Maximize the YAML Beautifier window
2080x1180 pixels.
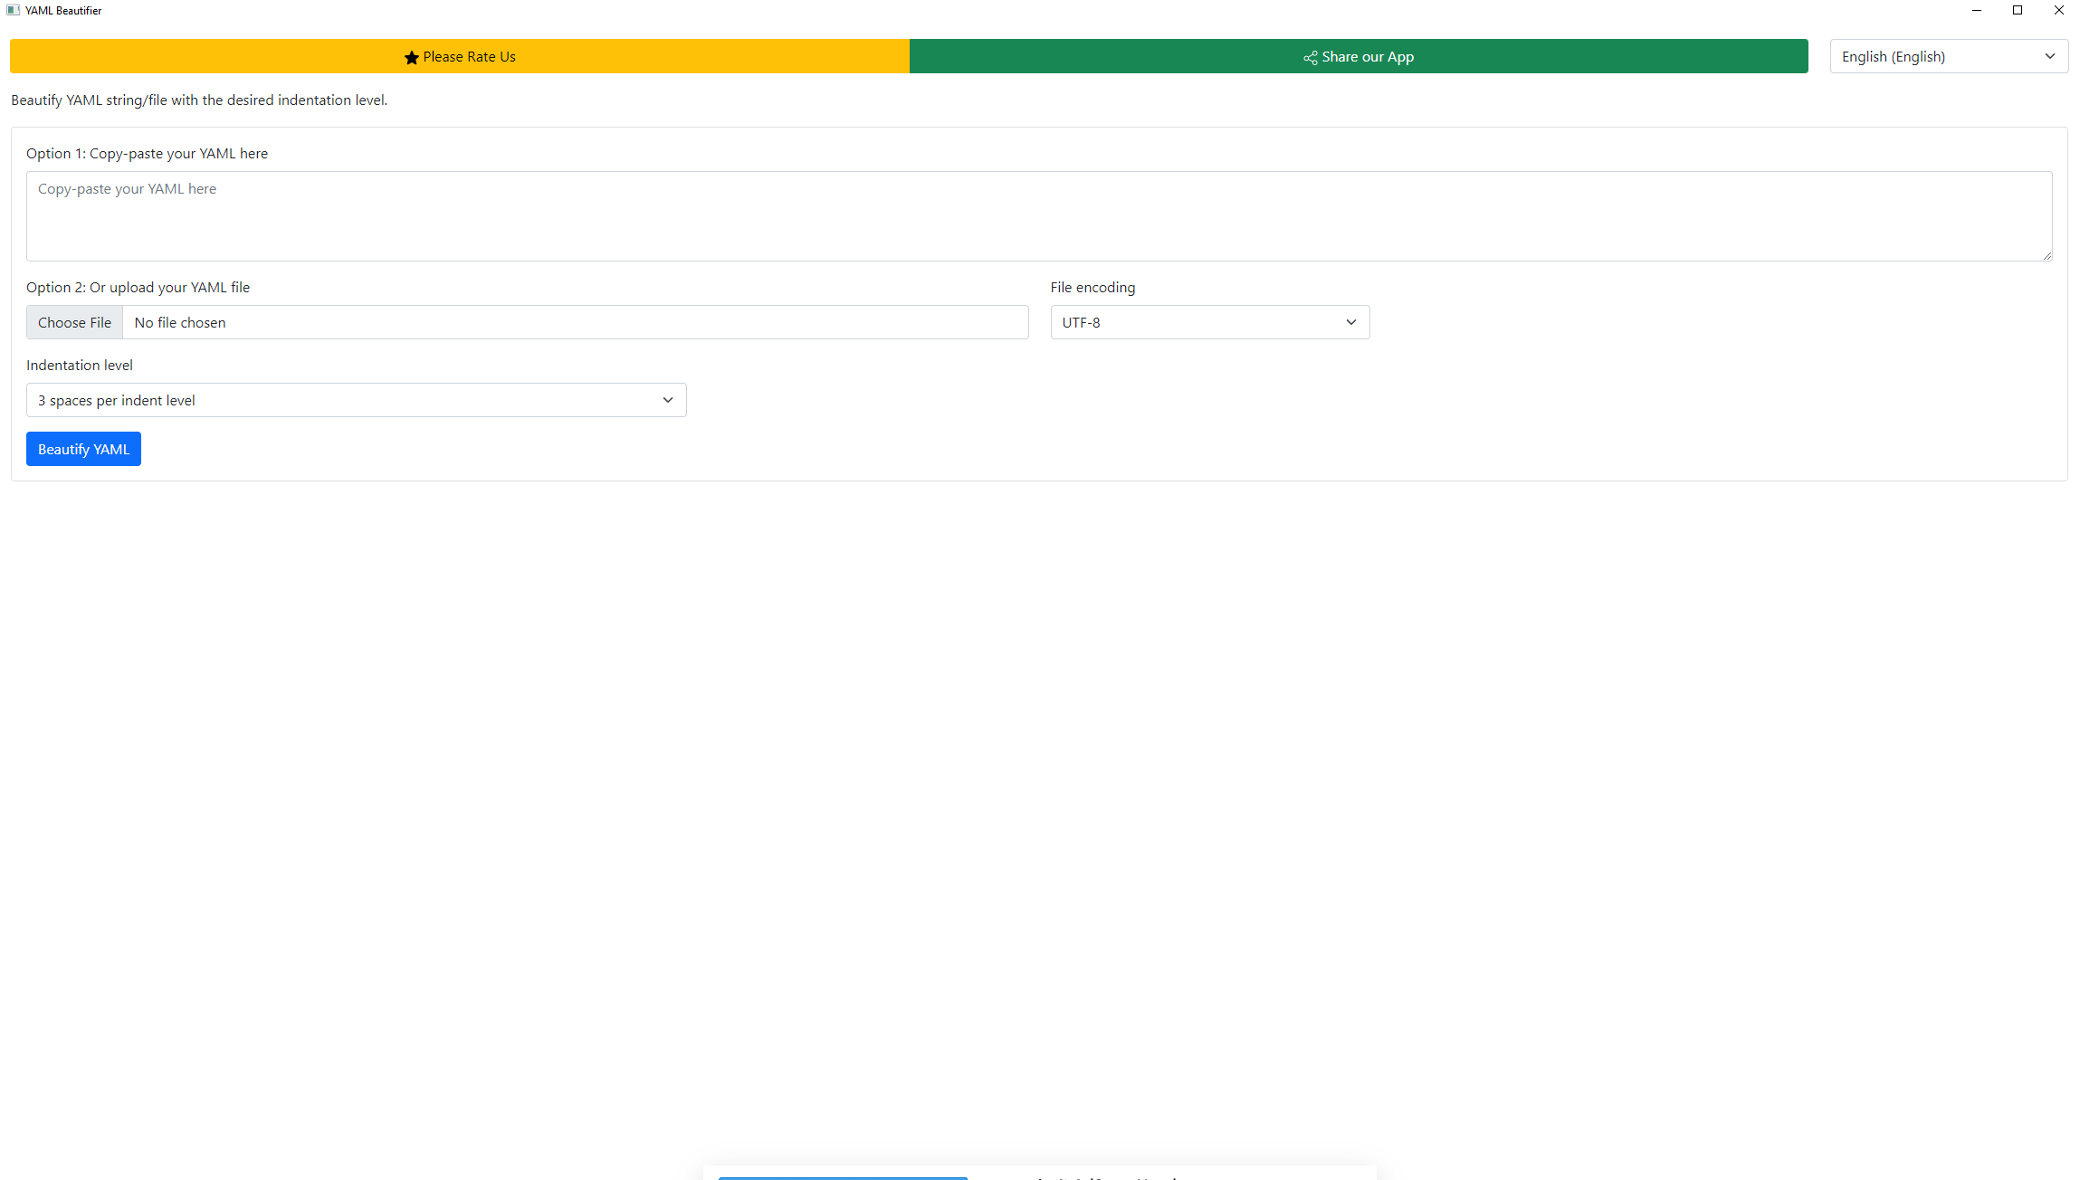2018,10
